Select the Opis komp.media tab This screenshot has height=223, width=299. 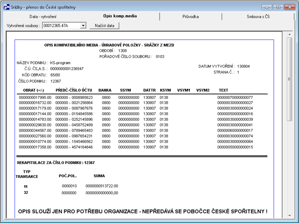click(x=120, y=16)
